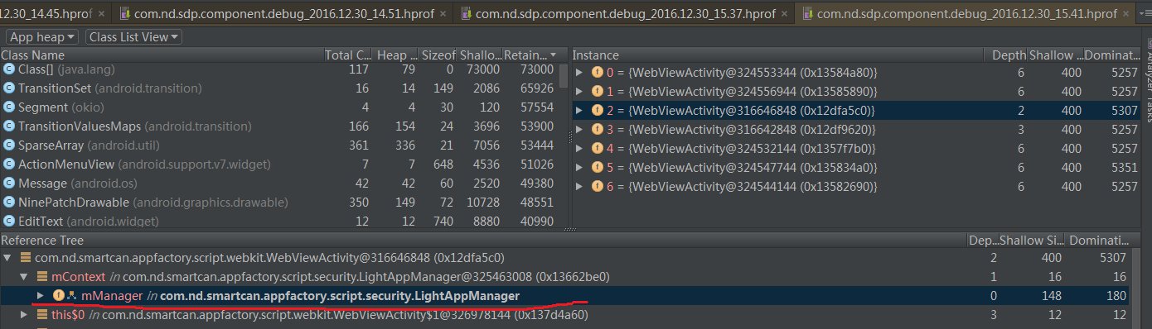
Task: Click the Depth column header in the instance pane
Action: coord(1009,55)
